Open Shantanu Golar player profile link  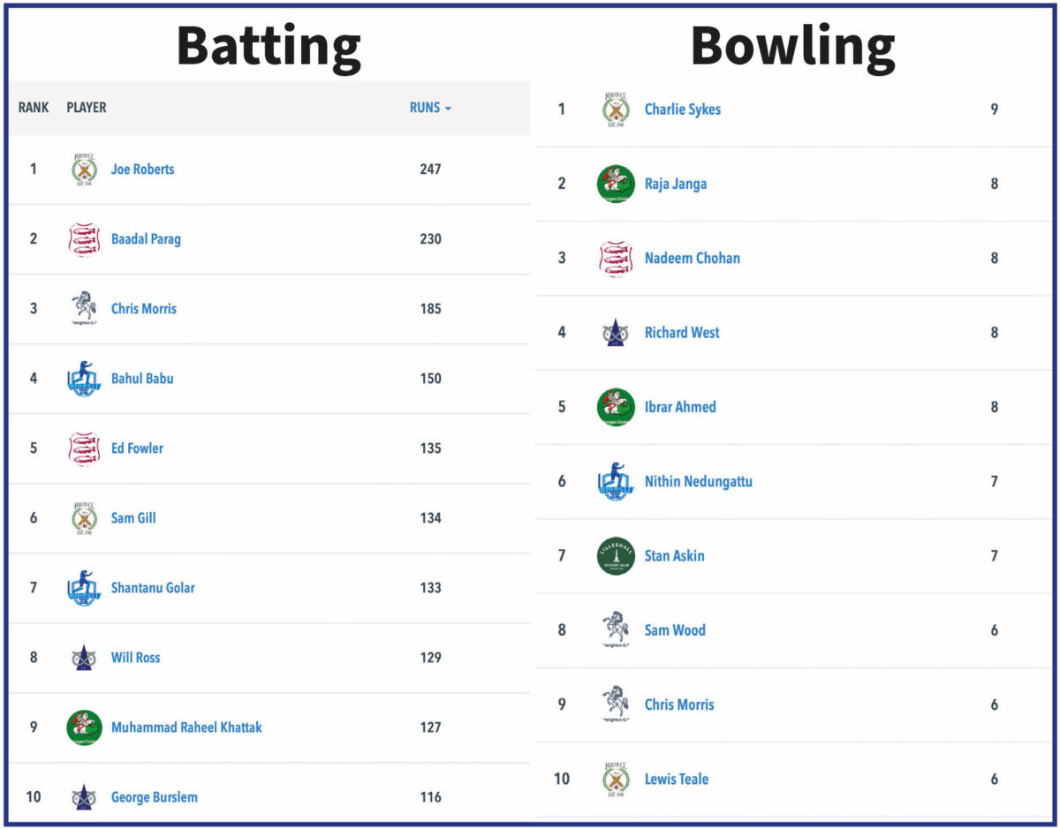153,588
